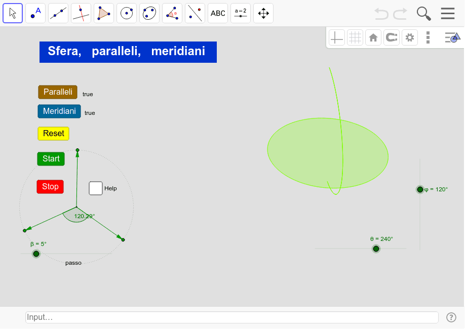Choose the a=2 Slider tool

point(241,13)
